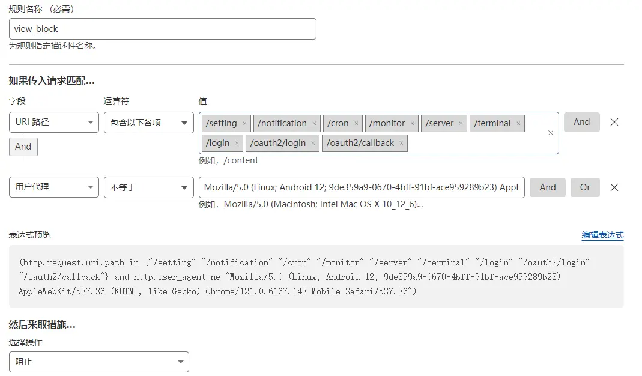Image resolution: width=642 pixels, height=376 pixels.
Task: Remove the /setting tag
Action: coord(244,123)
